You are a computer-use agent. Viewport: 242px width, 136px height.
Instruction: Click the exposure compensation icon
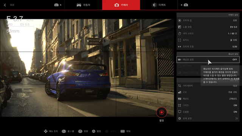click(x=180, y=27)
